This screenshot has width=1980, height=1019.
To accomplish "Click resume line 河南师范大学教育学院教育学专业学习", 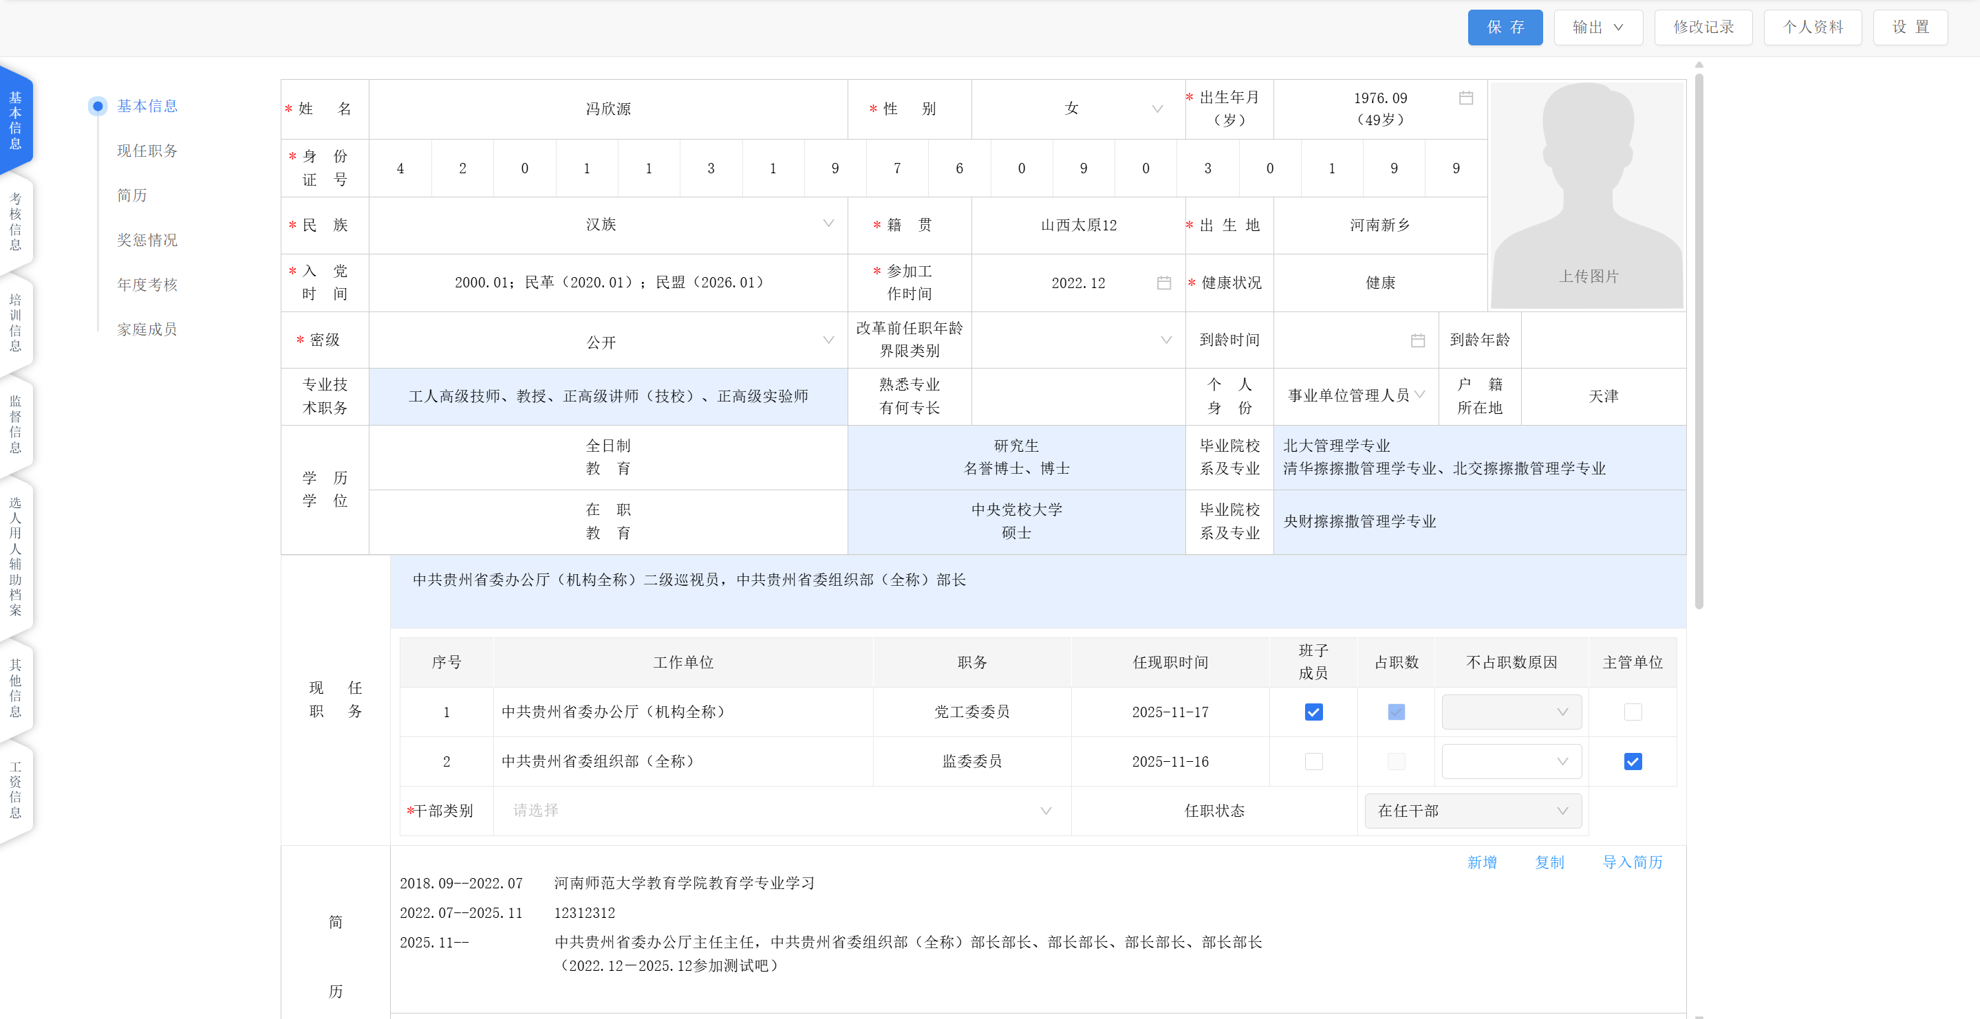I will coord(684,884).
